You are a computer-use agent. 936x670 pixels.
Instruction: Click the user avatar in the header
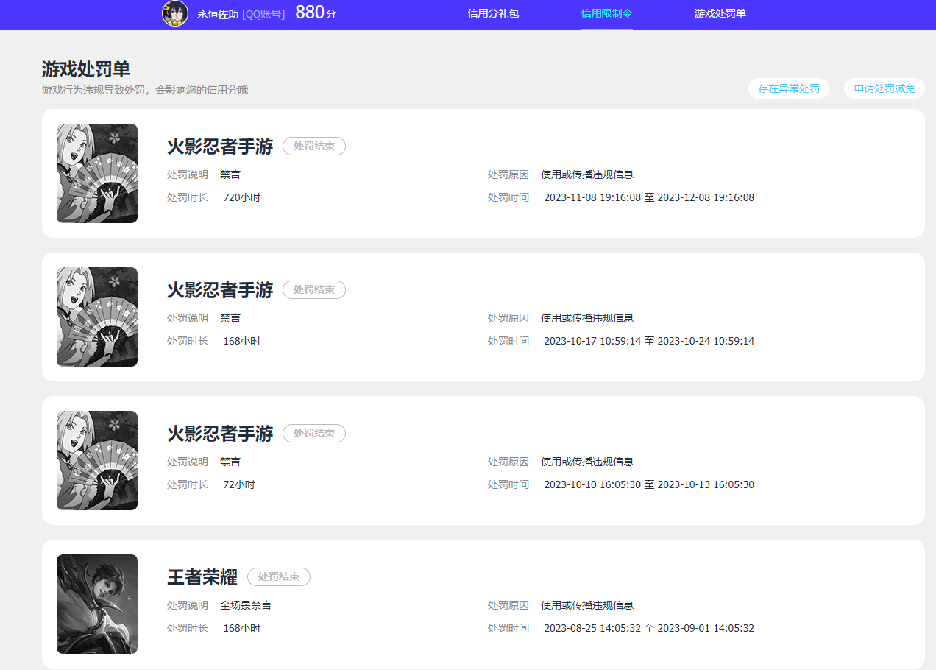pyautogui.click(x=175, y=13)
